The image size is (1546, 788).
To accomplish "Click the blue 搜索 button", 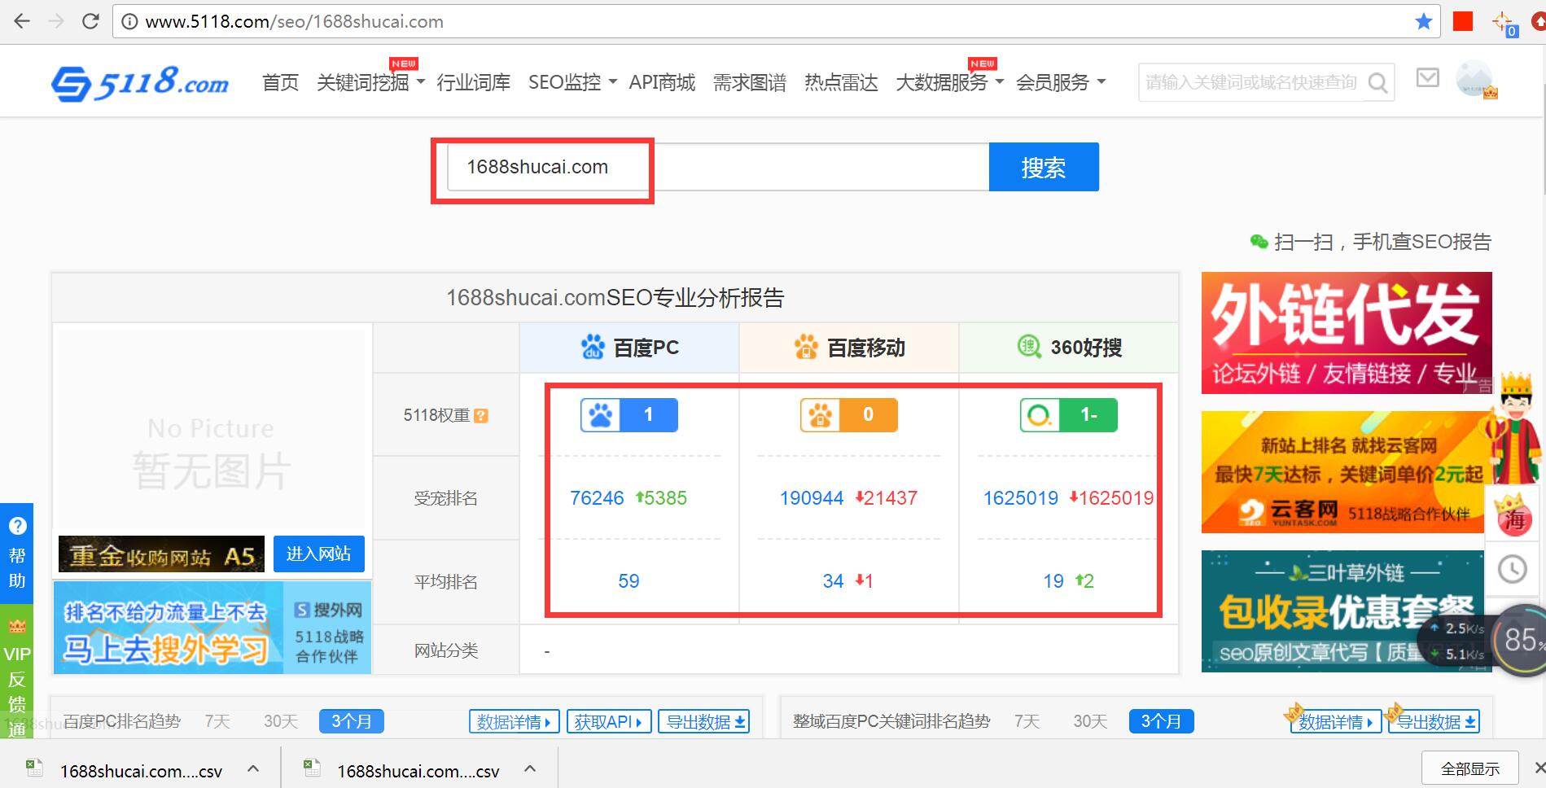I will (x=1044, y=167).
